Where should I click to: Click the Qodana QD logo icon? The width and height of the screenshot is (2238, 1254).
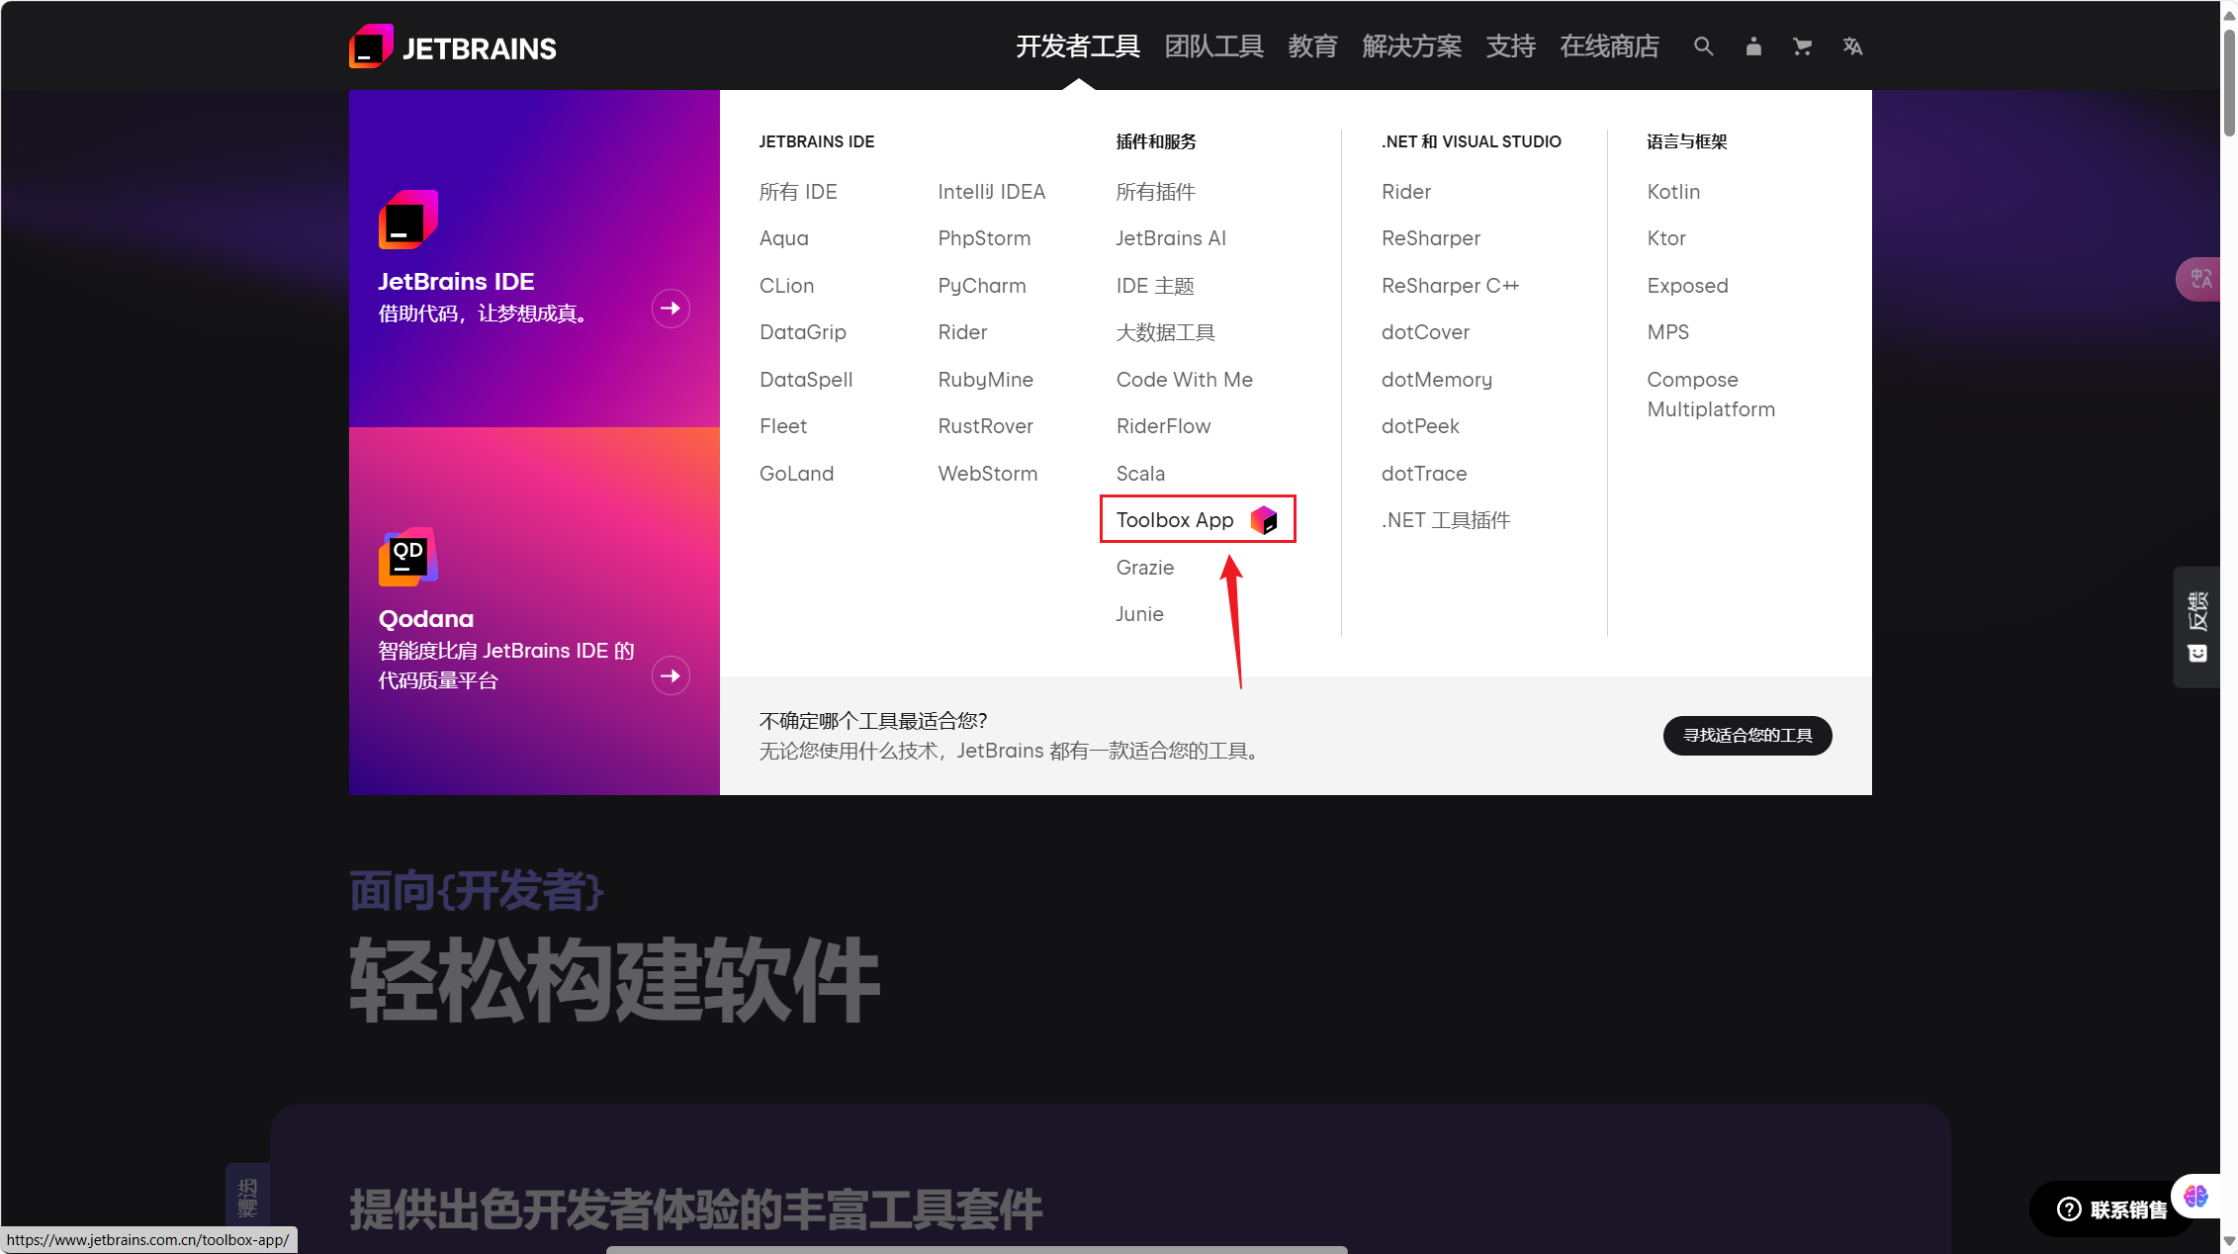pyautogui.click(x=408, y=557)
